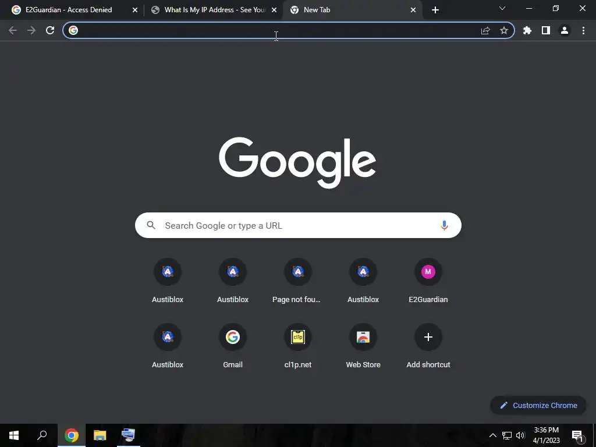Show hidden tray icons chevron

point(492,435)
